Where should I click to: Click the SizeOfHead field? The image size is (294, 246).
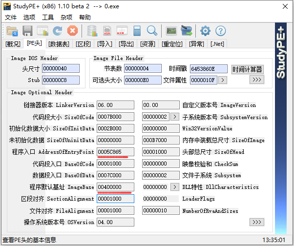click(161, 152)
